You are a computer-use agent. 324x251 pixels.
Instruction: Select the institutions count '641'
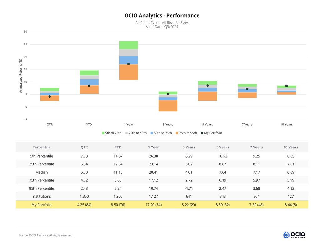[189, 196]
